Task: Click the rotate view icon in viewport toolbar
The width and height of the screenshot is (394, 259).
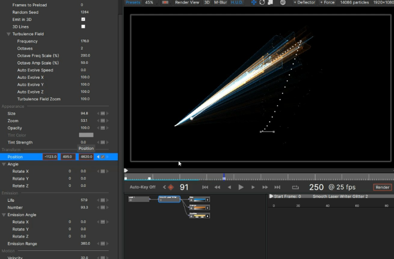Action: (x=262, y=2)
